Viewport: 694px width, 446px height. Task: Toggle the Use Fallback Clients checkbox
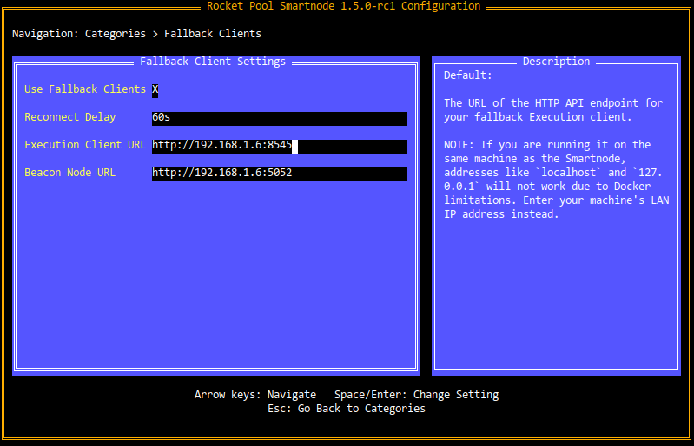tap(155, 89)
